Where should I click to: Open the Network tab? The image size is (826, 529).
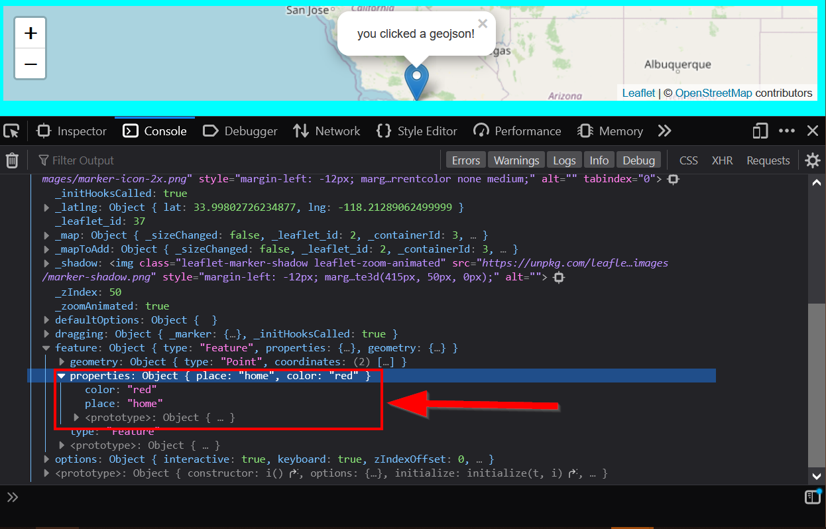pos(327,131)
